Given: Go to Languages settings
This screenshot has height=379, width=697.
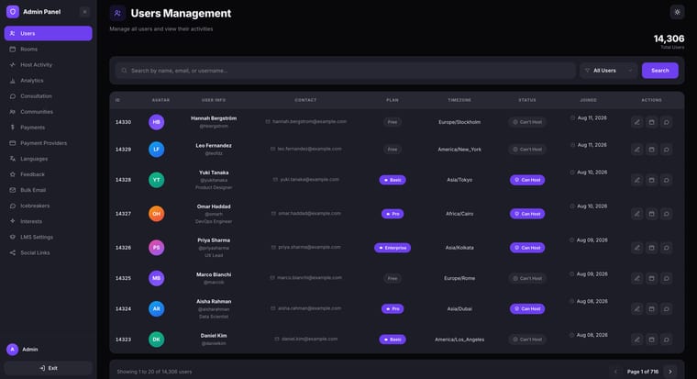Looking at the screenshot, I should tap(48, 159).
